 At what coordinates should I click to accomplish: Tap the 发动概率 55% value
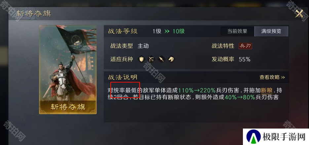coord(244,60)
